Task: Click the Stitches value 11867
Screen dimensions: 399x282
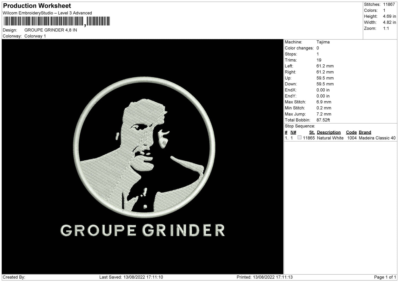Action: tap(390, 4)
